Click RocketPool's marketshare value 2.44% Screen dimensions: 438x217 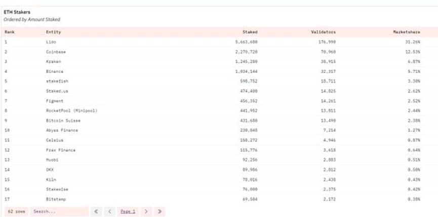[x=414, y=111]
